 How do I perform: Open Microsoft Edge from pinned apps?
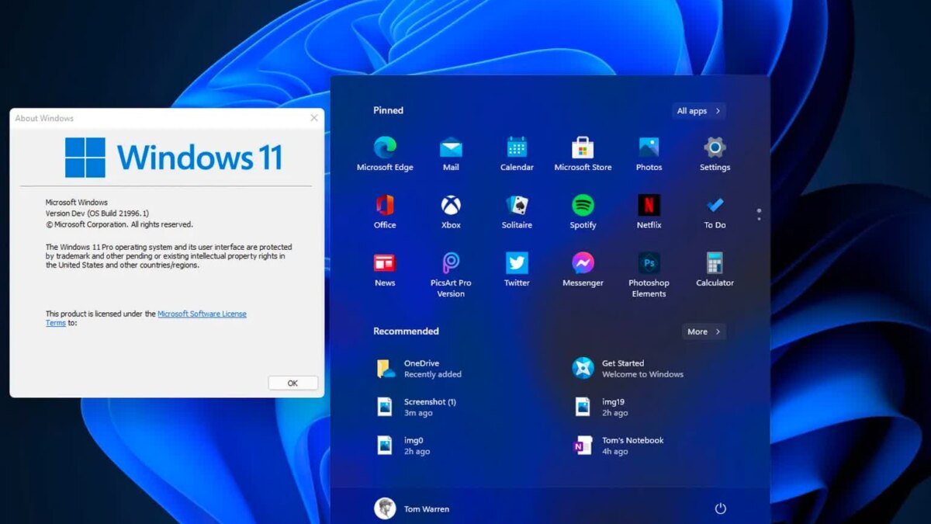385,147
